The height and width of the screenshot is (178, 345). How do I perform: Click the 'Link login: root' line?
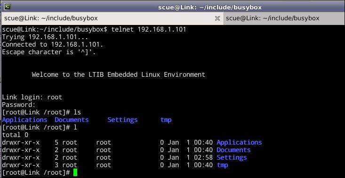(x=32, y=97)
